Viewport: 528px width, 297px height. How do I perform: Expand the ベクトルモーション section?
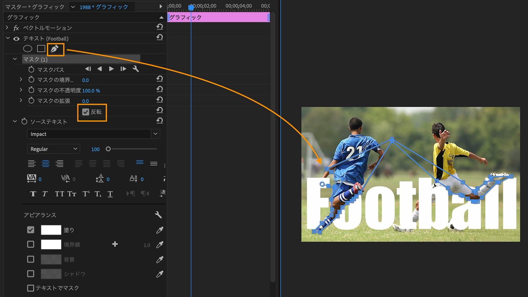tap(7, 28)
